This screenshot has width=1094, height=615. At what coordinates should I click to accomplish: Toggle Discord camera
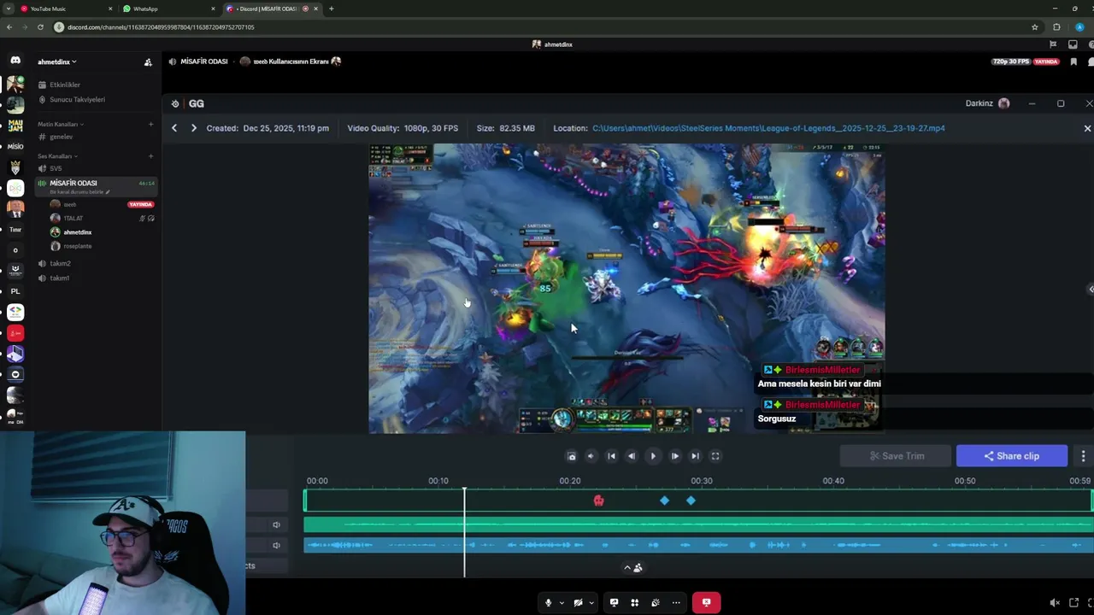tap(579, 603)
